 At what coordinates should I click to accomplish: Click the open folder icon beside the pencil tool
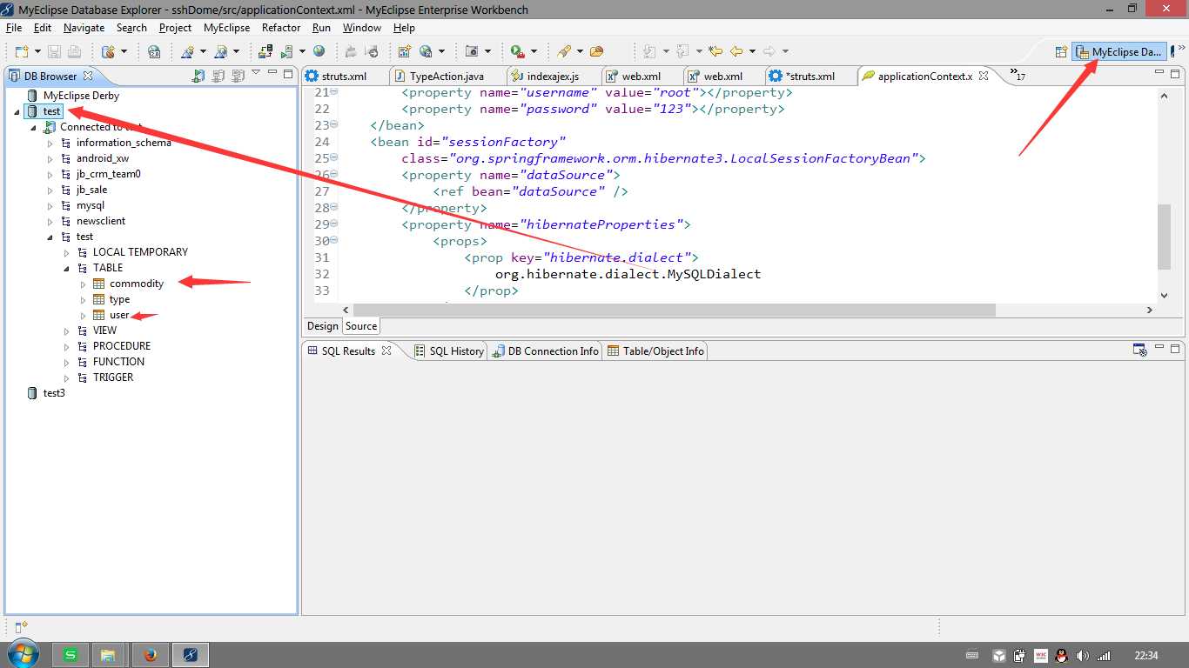[597, 51]
